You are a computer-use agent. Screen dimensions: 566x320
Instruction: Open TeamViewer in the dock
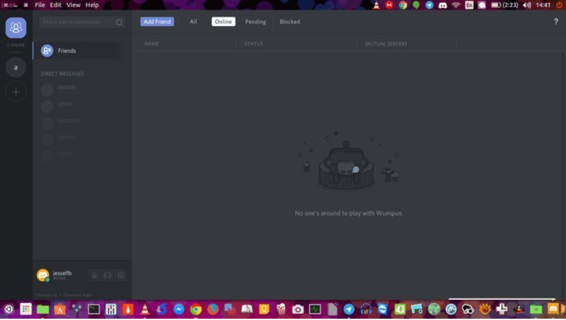382,309
